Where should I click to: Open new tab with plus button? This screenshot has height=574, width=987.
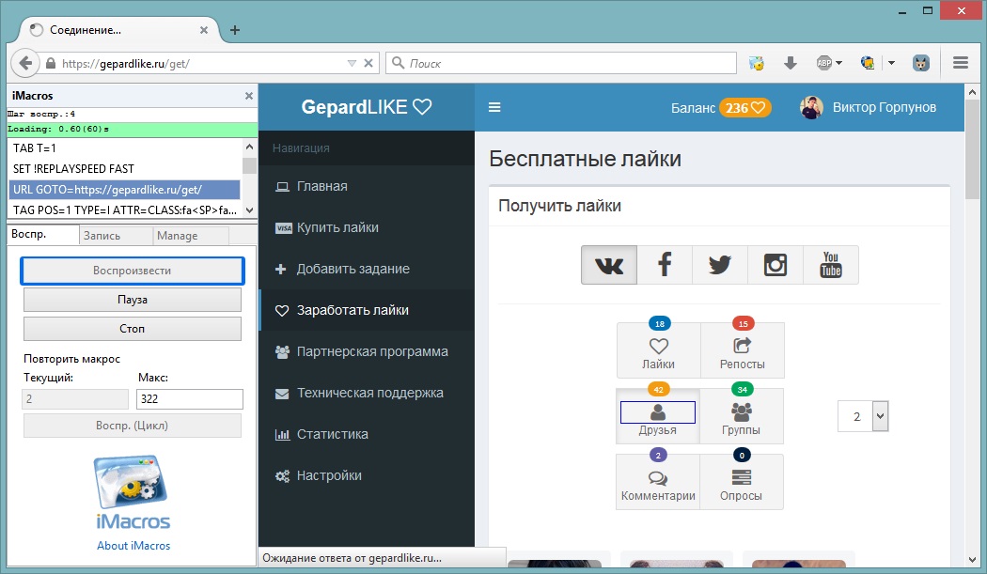[x=235, y=29]
